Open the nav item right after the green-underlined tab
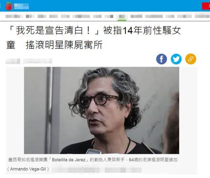The height and width of the screenshot is (178, 210). [137, 16]
